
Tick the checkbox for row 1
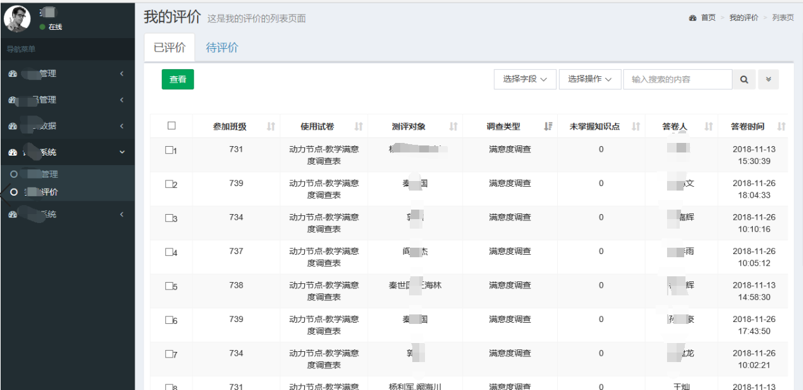coord(169,150)
